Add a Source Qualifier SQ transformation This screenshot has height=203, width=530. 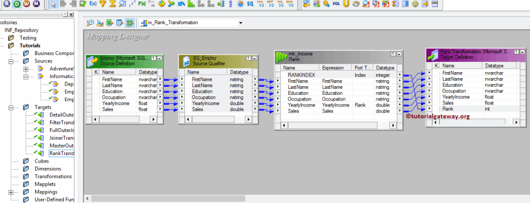(250, 4)
